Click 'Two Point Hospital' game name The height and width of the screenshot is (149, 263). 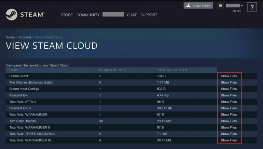point(23,121)
